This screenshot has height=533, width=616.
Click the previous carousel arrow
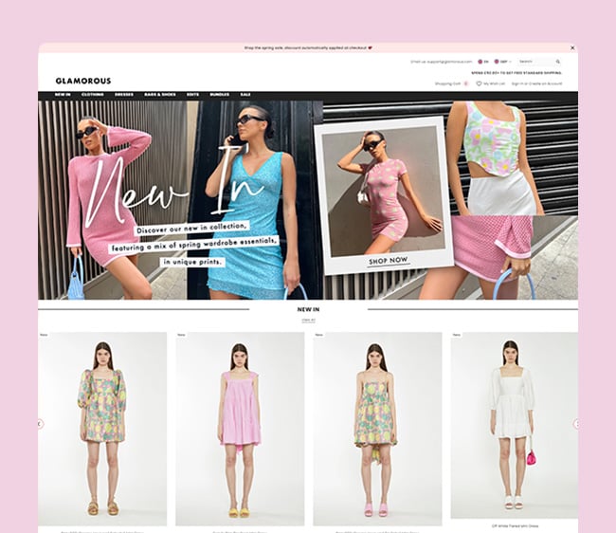pyautogui.click(x=40, y=424)
